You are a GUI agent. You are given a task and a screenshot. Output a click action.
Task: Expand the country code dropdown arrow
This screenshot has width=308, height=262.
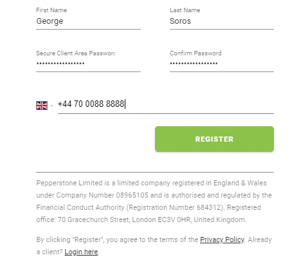pos(51,106)
